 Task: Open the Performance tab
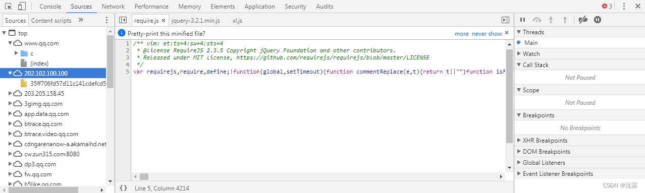[x=151, y=7]
